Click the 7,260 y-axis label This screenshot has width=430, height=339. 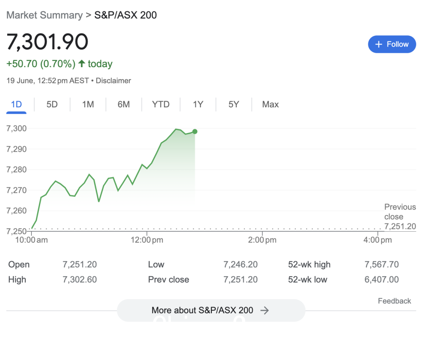pos(16,211)
